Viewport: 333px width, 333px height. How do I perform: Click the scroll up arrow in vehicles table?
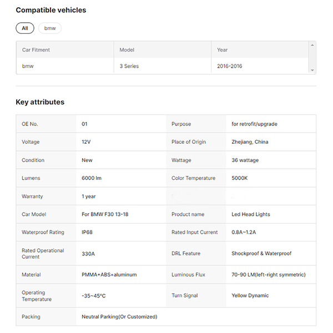click(x=312, y=45)
